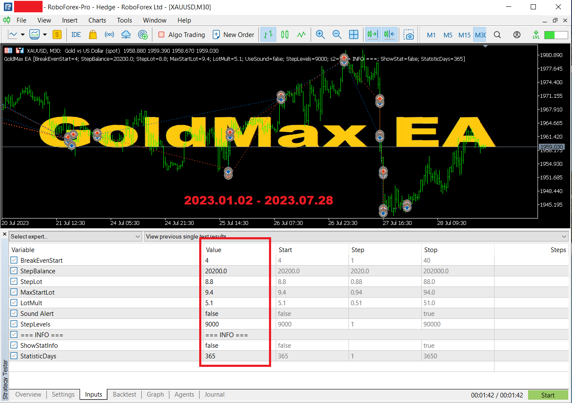Open the Help menu
572x403 pixels.
(184, 20)
